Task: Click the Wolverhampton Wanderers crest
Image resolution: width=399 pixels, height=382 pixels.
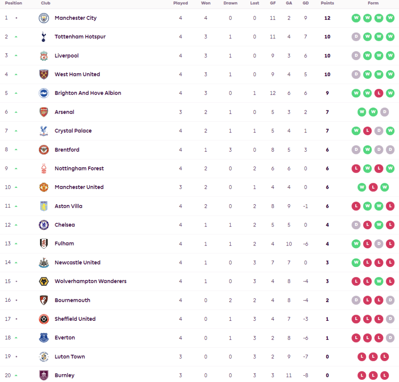Action: [x=44, y=281]
